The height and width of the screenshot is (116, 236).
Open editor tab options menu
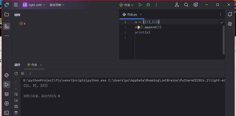coord(220,14)
